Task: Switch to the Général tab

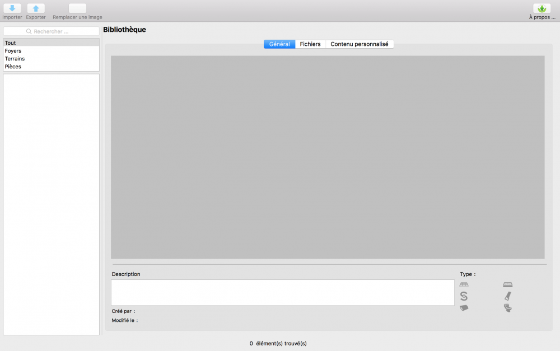Action: pos(279,44)
